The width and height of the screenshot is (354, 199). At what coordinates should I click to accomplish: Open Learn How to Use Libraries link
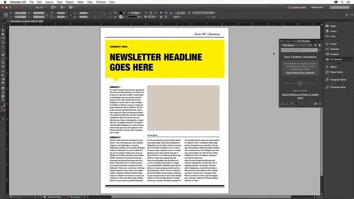coord(300,72)
